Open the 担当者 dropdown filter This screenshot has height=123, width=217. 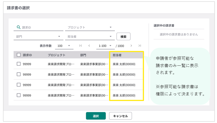(x=90, y=36)
